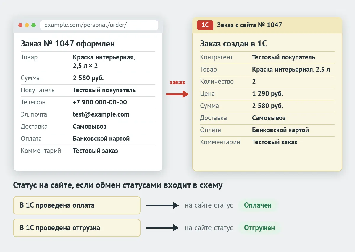Click 'Самовывоз' in the site order window

click(x=90, y=127)
